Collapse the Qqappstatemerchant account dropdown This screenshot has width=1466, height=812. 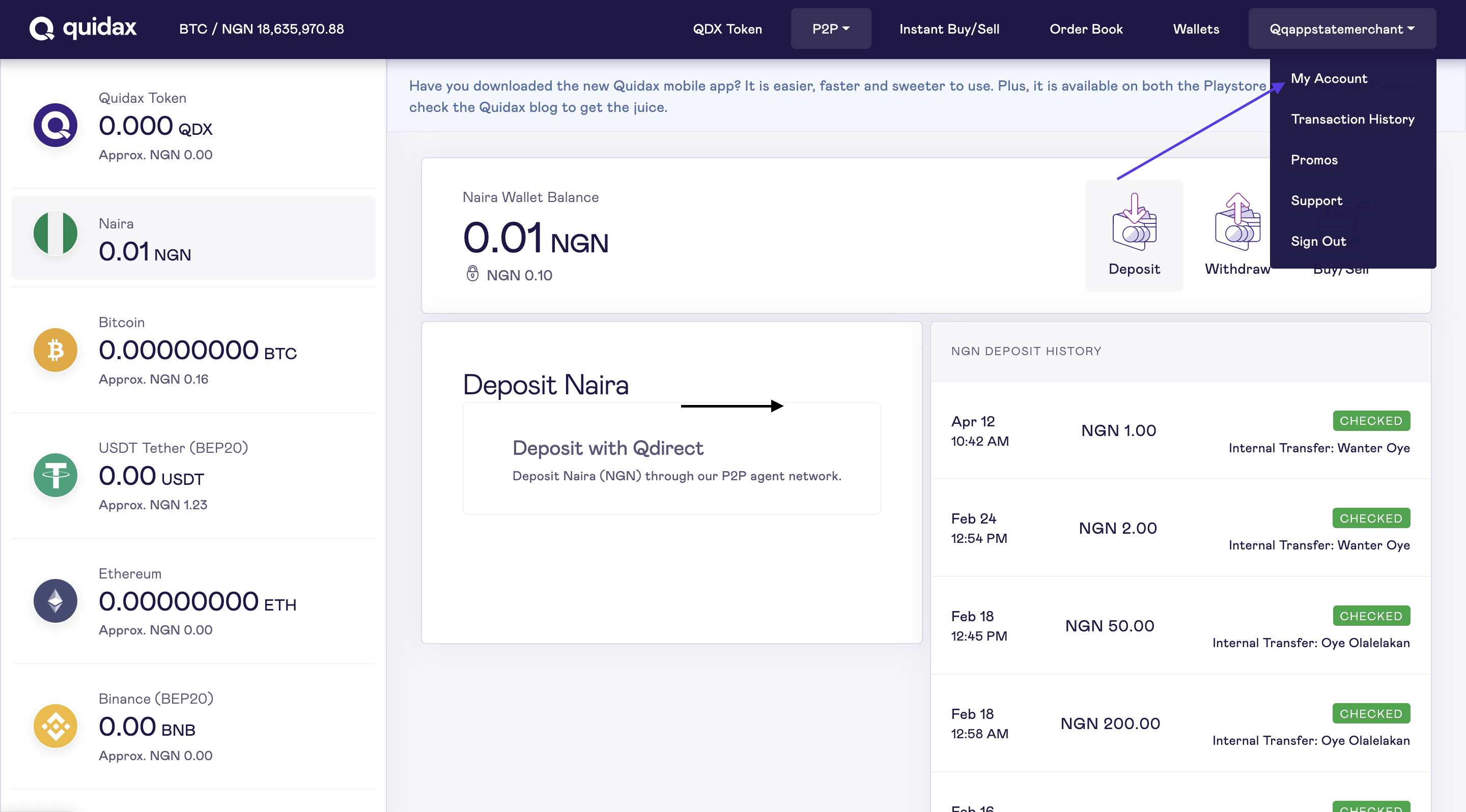(1341, 28)
